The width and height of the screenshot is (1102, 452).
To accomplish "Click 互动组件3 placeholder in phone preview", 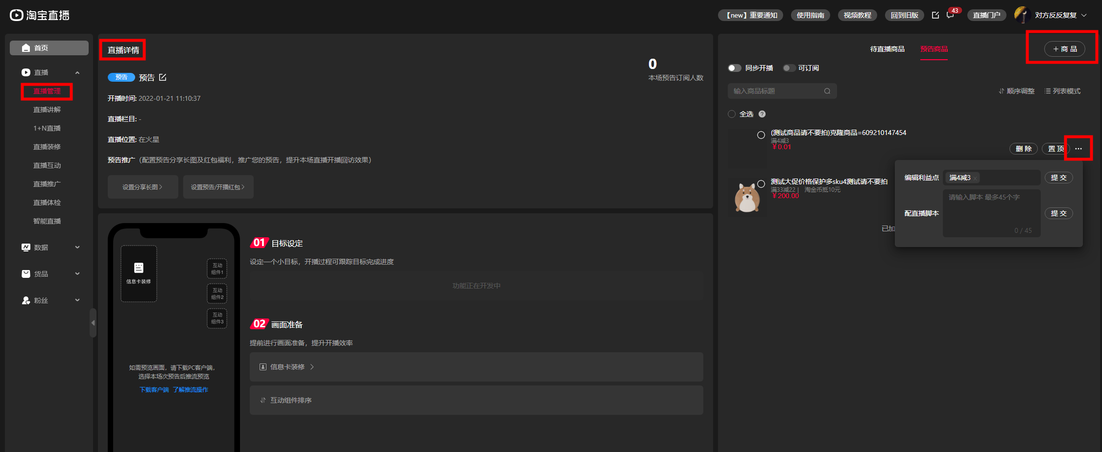I will tap(217, 318).
